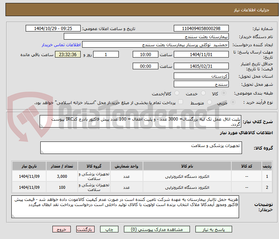Click the اطلاعات کالاهای مورد نیاز heading
279x239 pixels.
tap(246, 133)
